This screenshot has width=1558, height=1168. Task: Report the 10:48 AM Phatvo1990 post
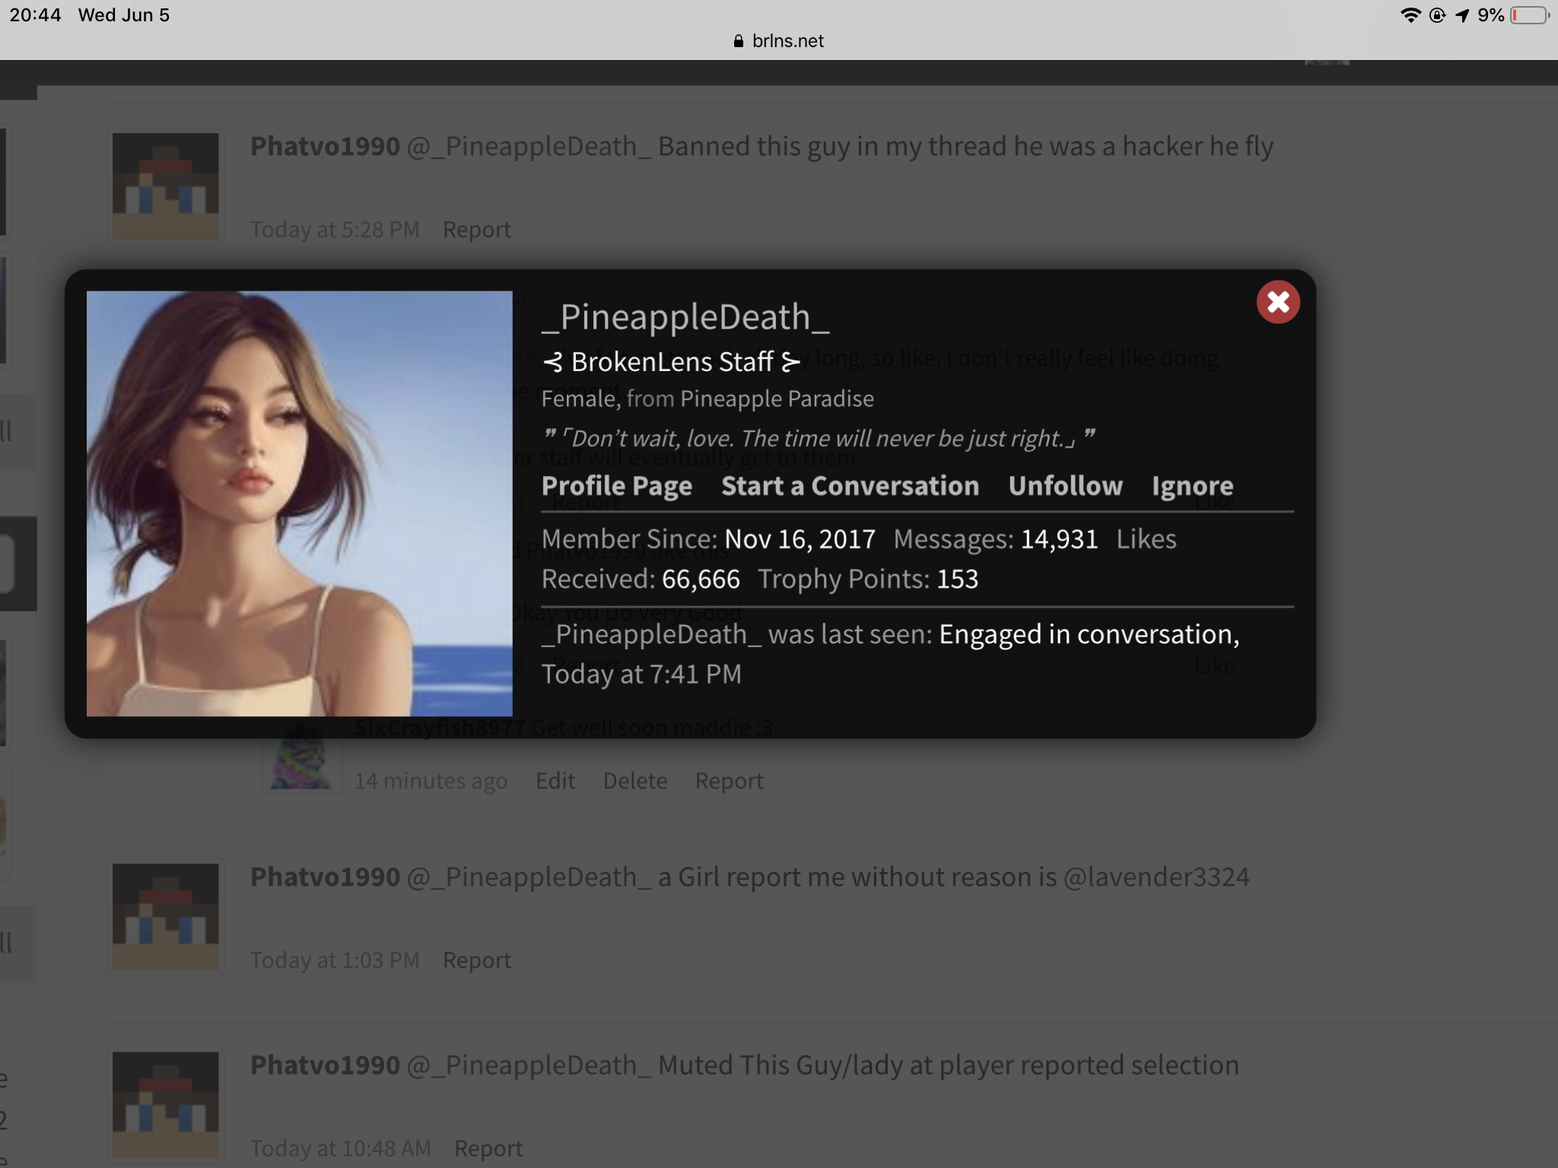(x=488, y=1148)
